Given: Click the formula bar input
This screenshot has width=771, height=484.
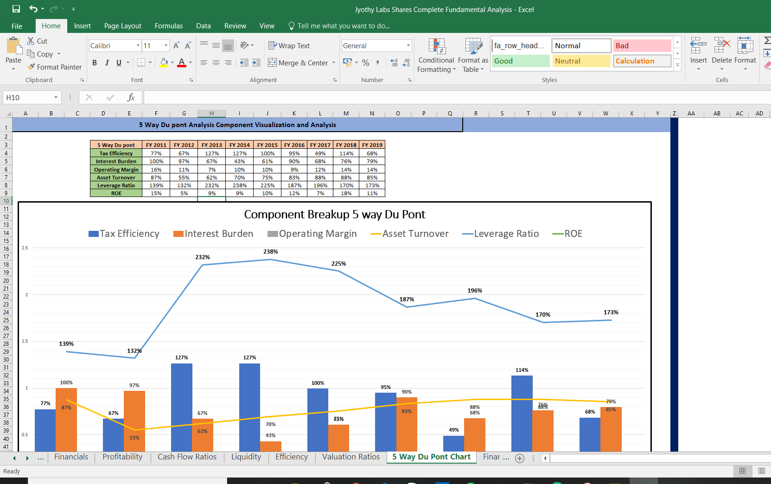Looking at the screenshot, I should (457, 97).
